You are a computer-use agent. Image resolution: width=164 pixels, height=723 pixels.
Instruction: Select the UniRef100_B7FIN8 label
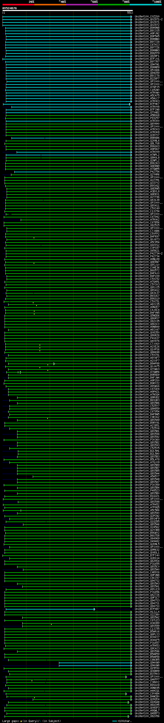[147, 110]
